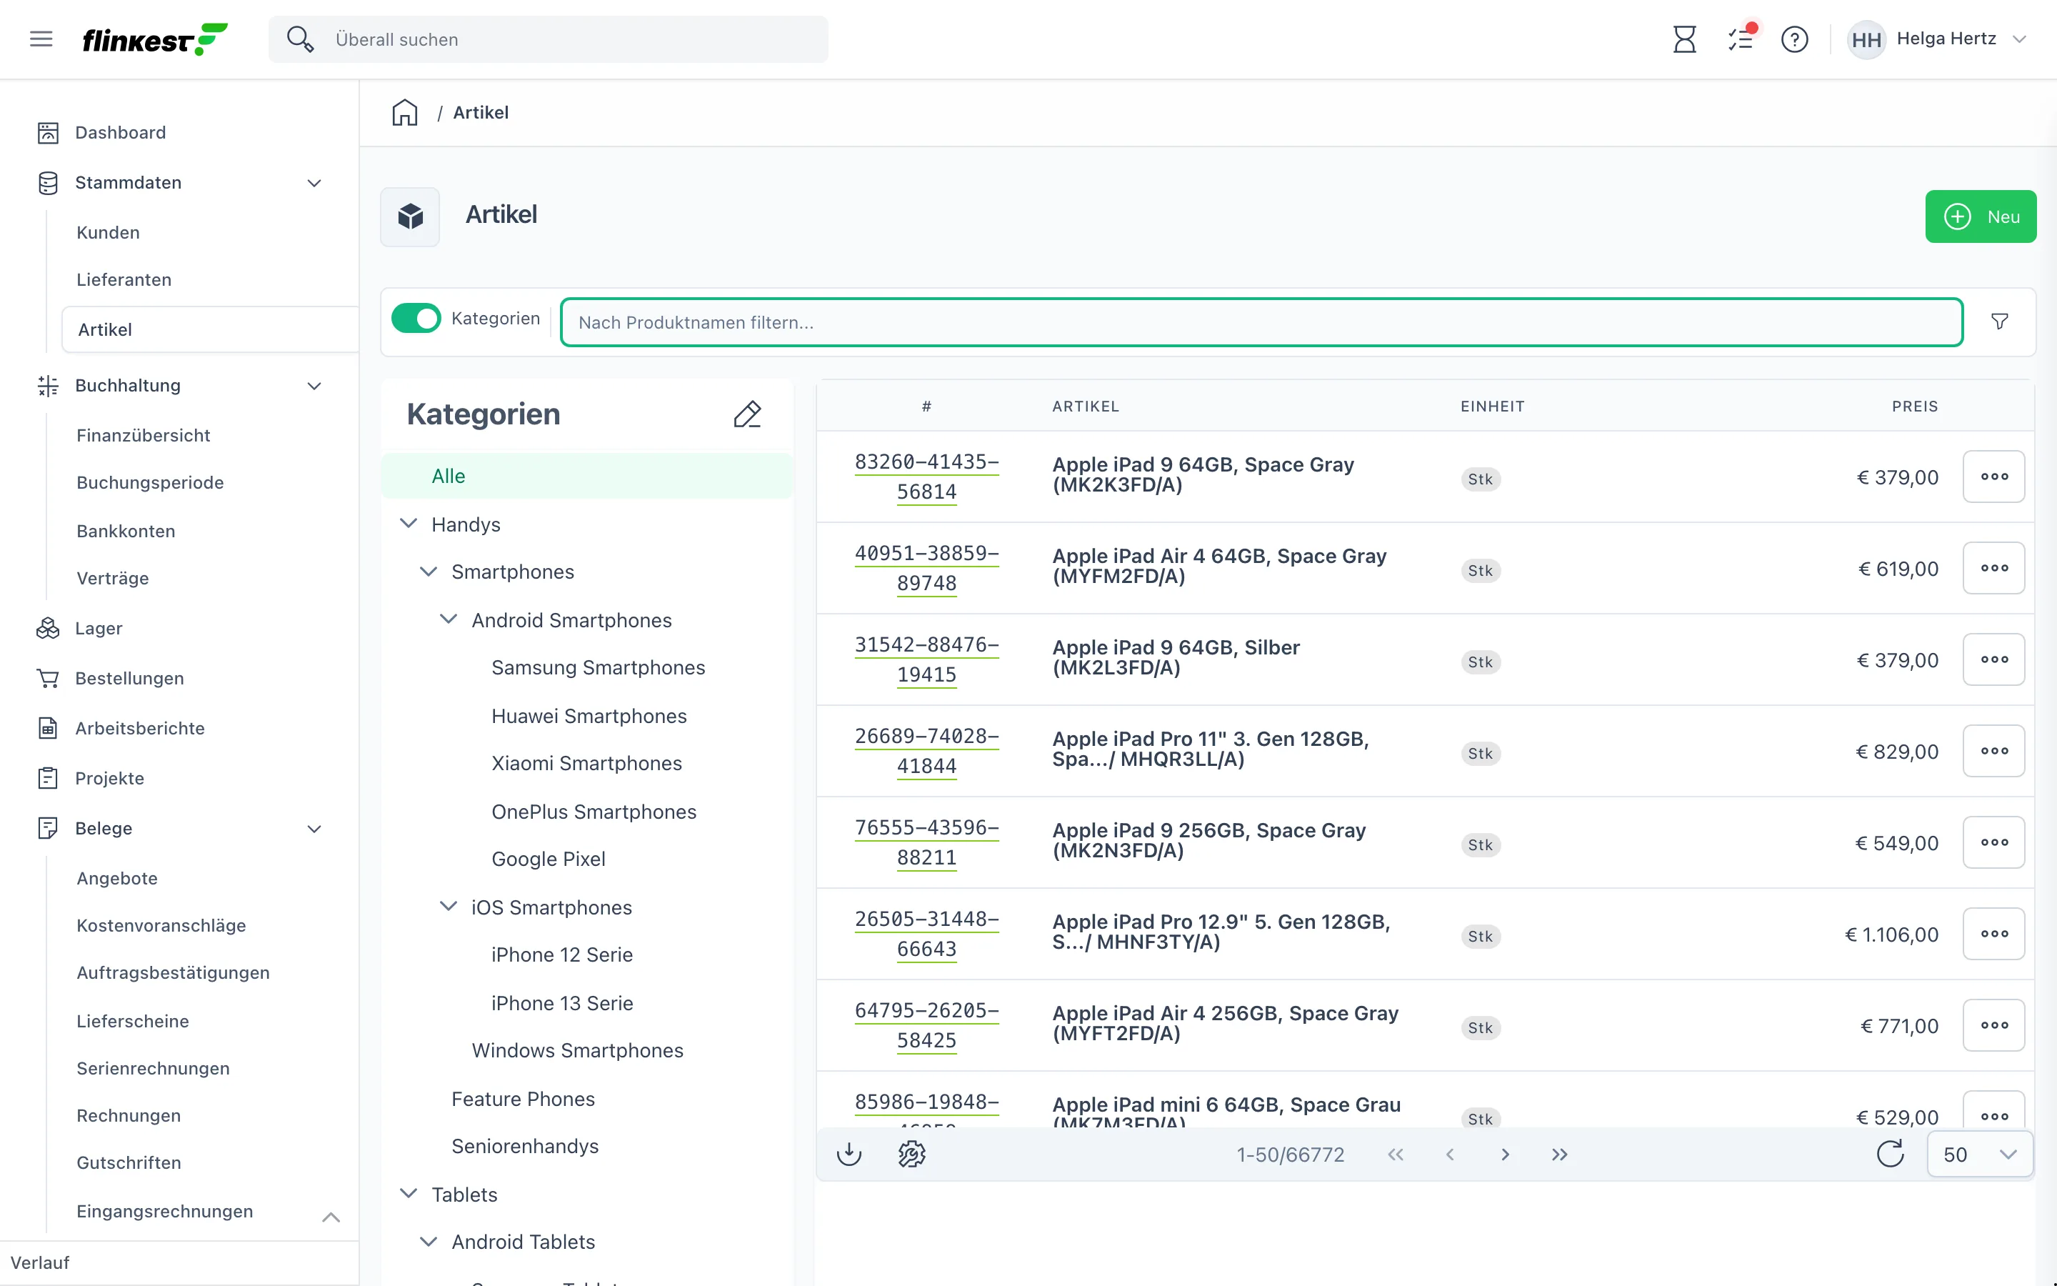Collapse the Handys category
2057x1286 pixels.
[x=409, y=524]
